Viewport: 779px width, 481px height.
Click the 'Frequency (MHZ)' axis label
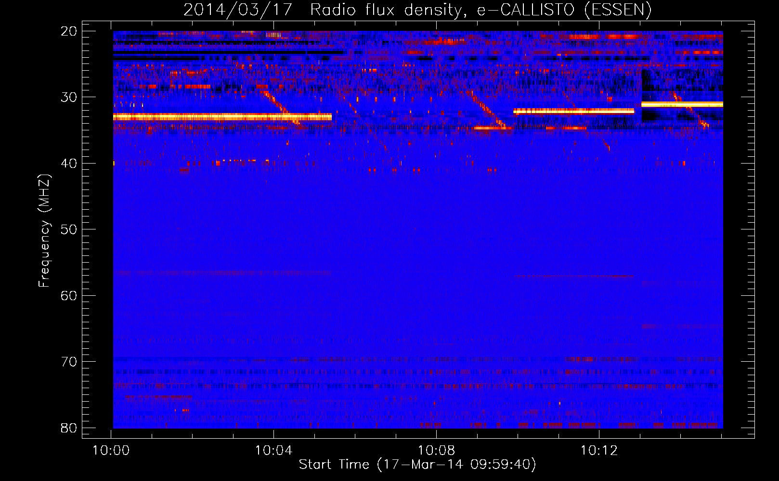click(x=44, y=231)
